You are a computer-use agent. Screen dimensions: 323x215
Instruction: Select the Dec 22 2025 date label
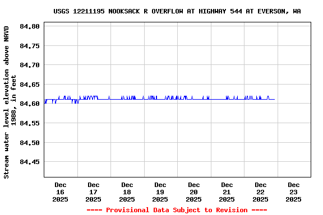[x=260, y=192]
